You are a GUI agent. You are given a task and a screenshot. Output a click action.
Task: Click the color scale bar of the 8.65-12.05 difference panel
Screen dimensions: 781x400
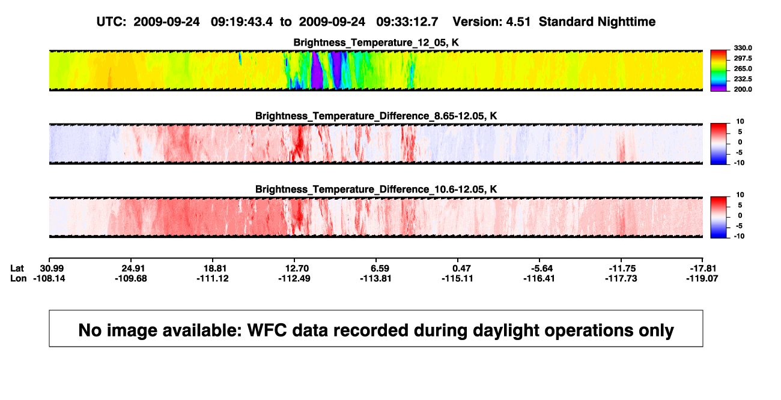pos(719,144)
